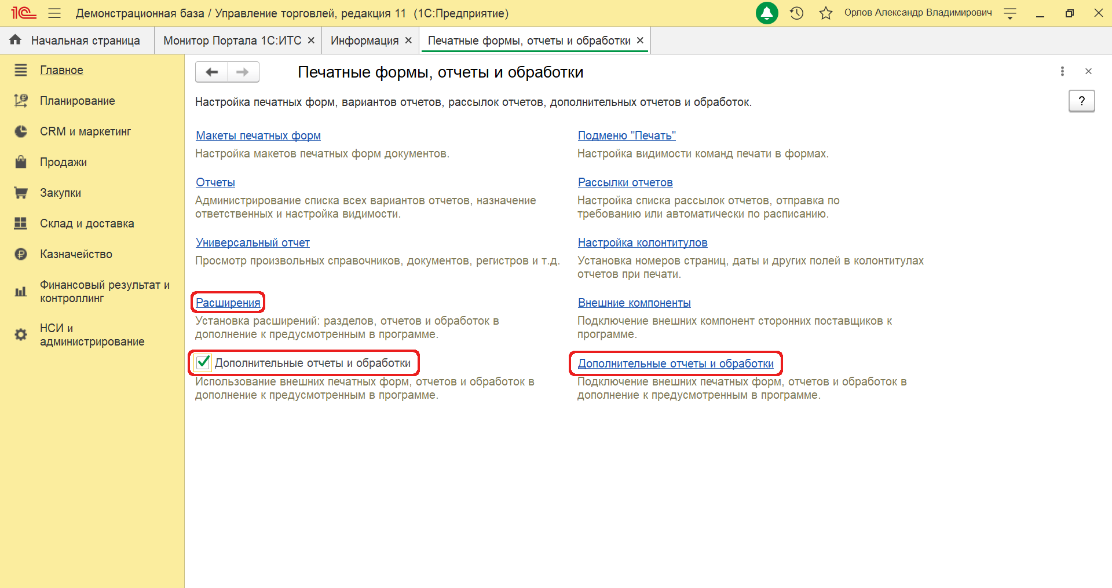The image size is (1112, 588).
Task: Open the Продажи section
Action: point(63,163)
